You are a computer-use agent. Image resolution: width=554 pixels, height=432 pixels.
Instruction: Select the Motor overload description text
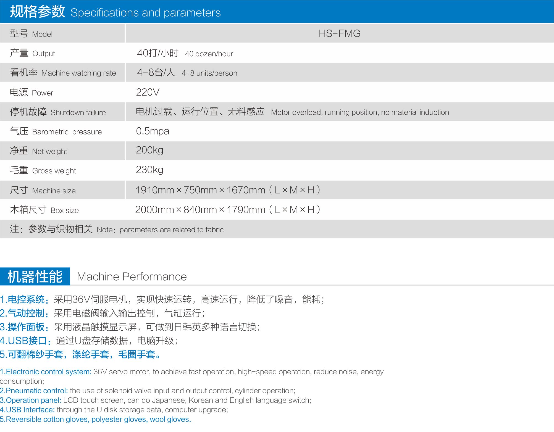tap(359, 112)
